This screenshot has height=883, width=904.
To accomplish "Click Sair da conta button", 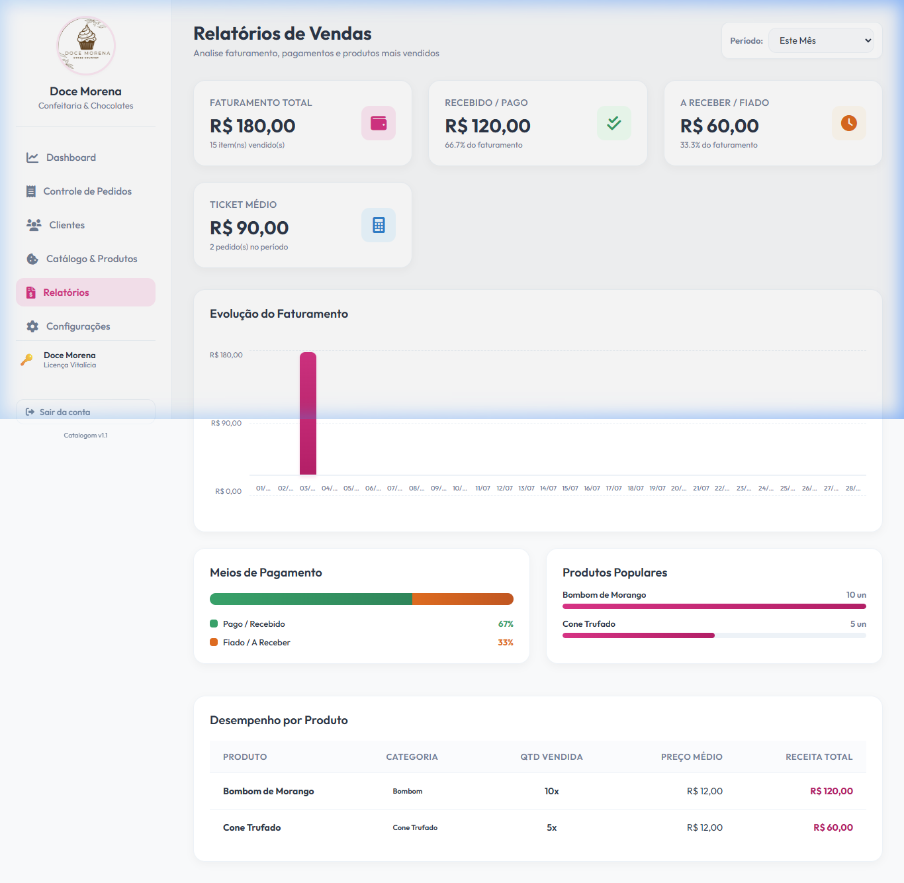I will coord(86,412).
